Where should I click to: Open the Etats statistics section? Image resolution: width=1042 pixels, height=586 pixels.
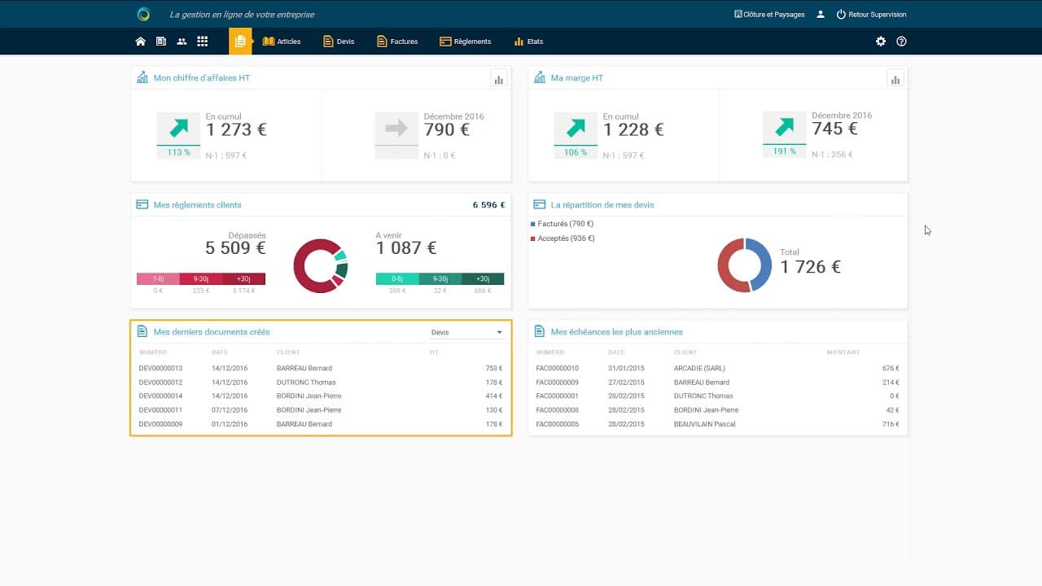[x=528, y=41]
